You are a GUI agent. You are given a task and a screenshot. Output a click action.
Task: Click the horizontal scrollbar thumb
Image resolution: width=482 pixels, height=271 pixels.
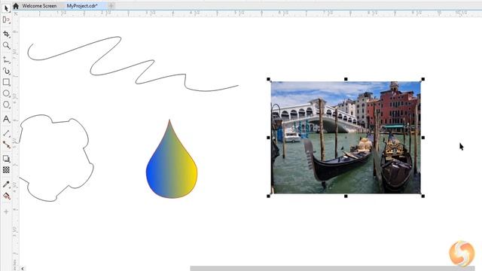pos(333,269)
